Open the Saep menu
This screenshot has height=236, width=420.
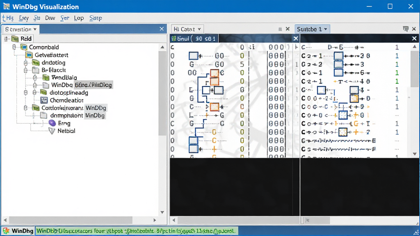pos(95,18)
